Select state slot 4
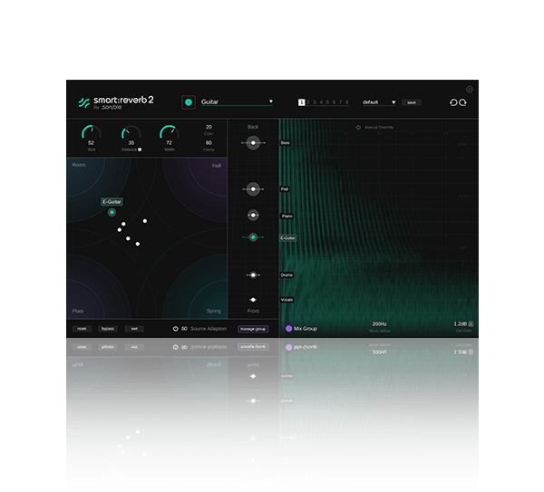 pos(321,102)
